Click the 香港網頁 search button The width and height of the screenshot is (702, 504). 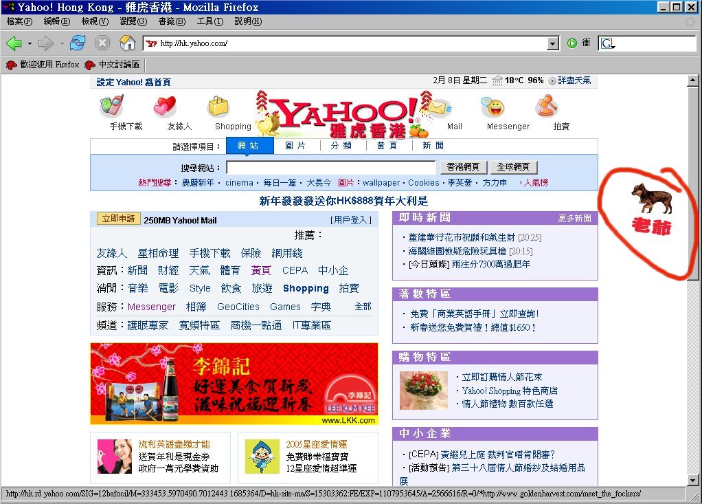pyautogui.click(x=464, y=167)
